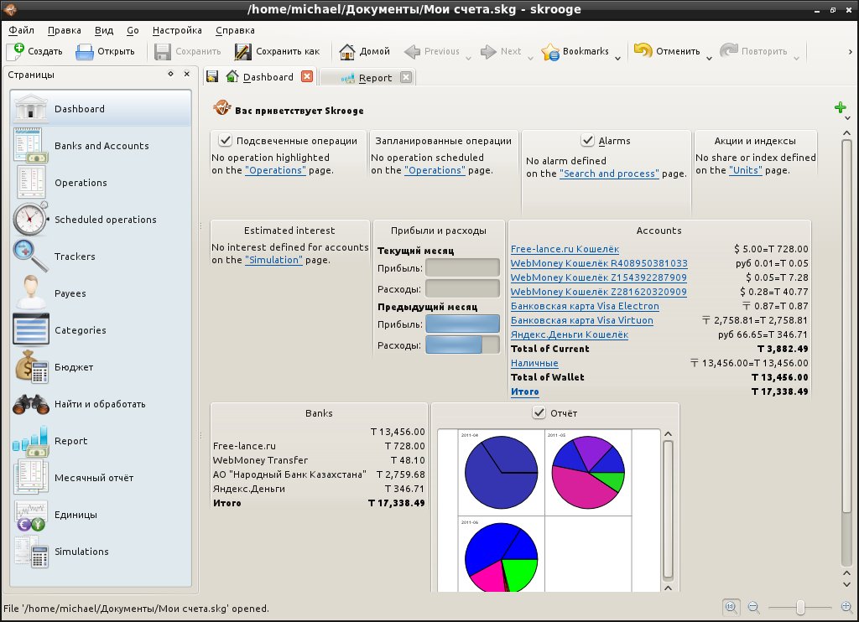Float the Страницы panel button
Image resolution: width=859 pixels, height=622 pixels.
pos(171,74)
